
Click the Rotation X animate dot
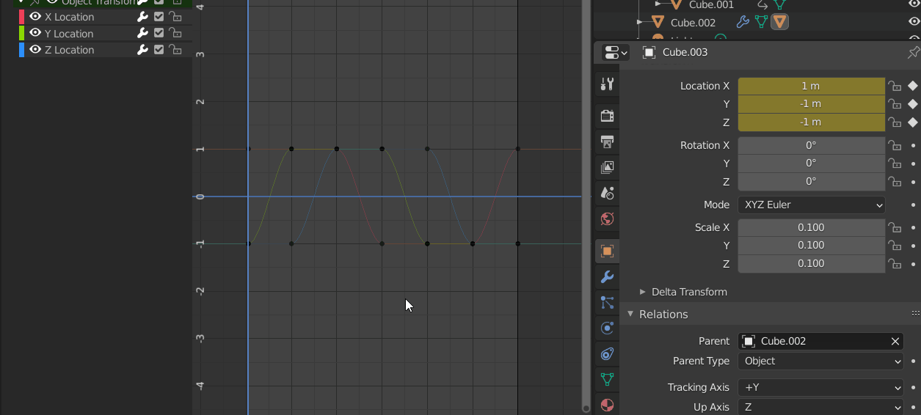(913, 145)
